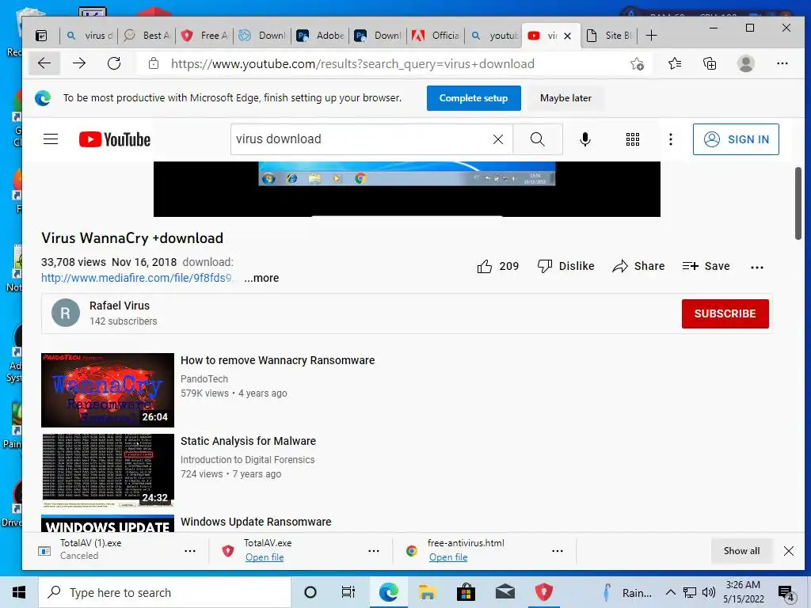Open the Favorites list icon

[x=675, y=63]
